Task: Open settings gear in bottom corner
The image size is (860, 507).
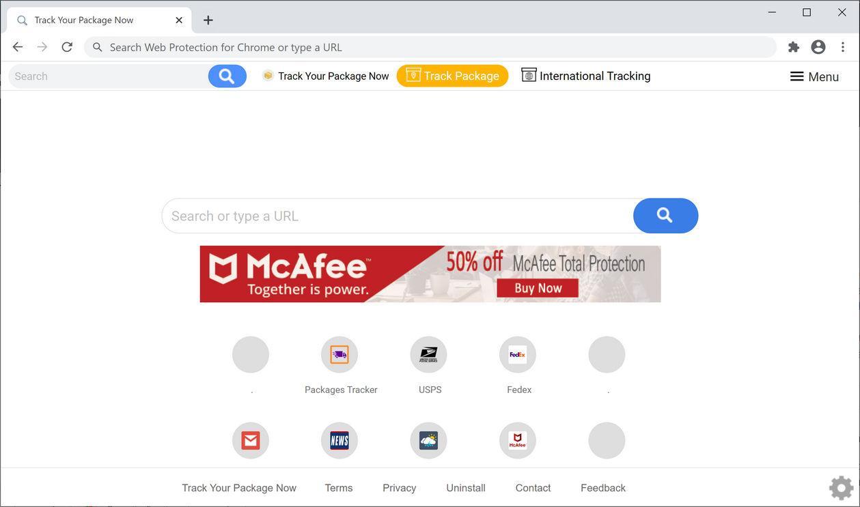Action: pos(842,488)
